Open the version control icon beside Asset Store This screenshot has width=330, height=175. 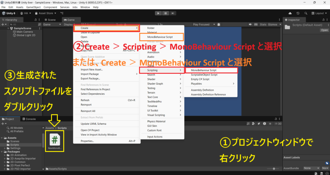click(x=62, y=13)
